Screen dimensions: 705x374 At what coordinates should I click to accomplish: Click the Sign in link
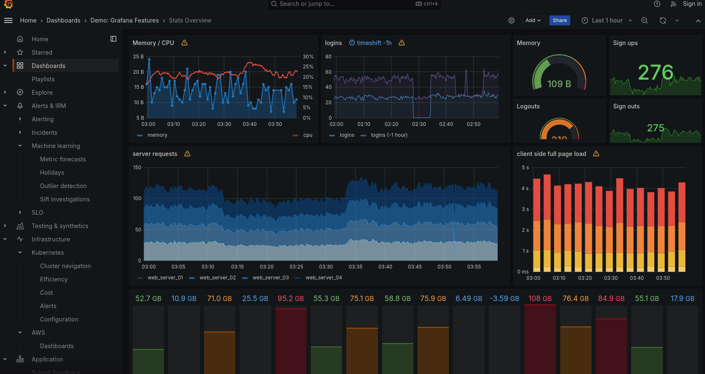(x=692, y=4)
